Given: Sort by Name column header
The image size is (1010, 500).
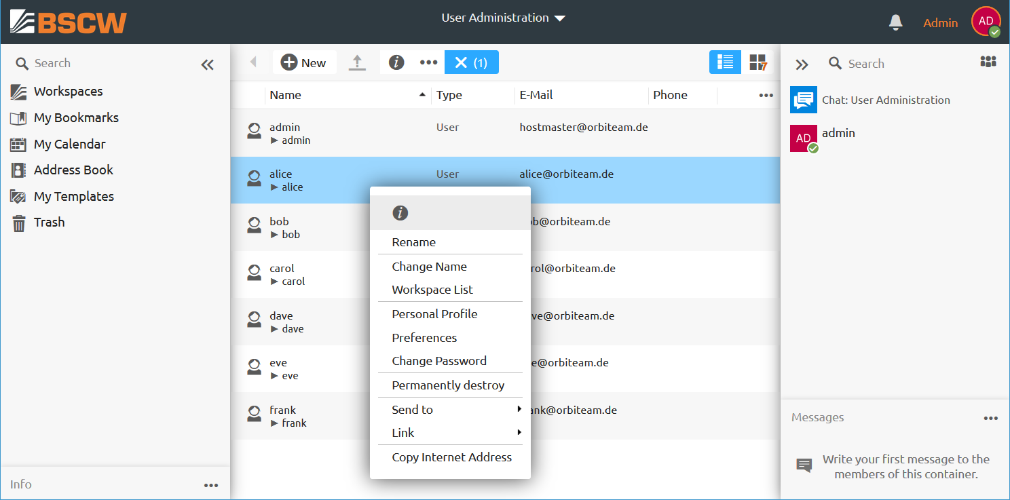Looking at the screenshot, I should [285, 95].
